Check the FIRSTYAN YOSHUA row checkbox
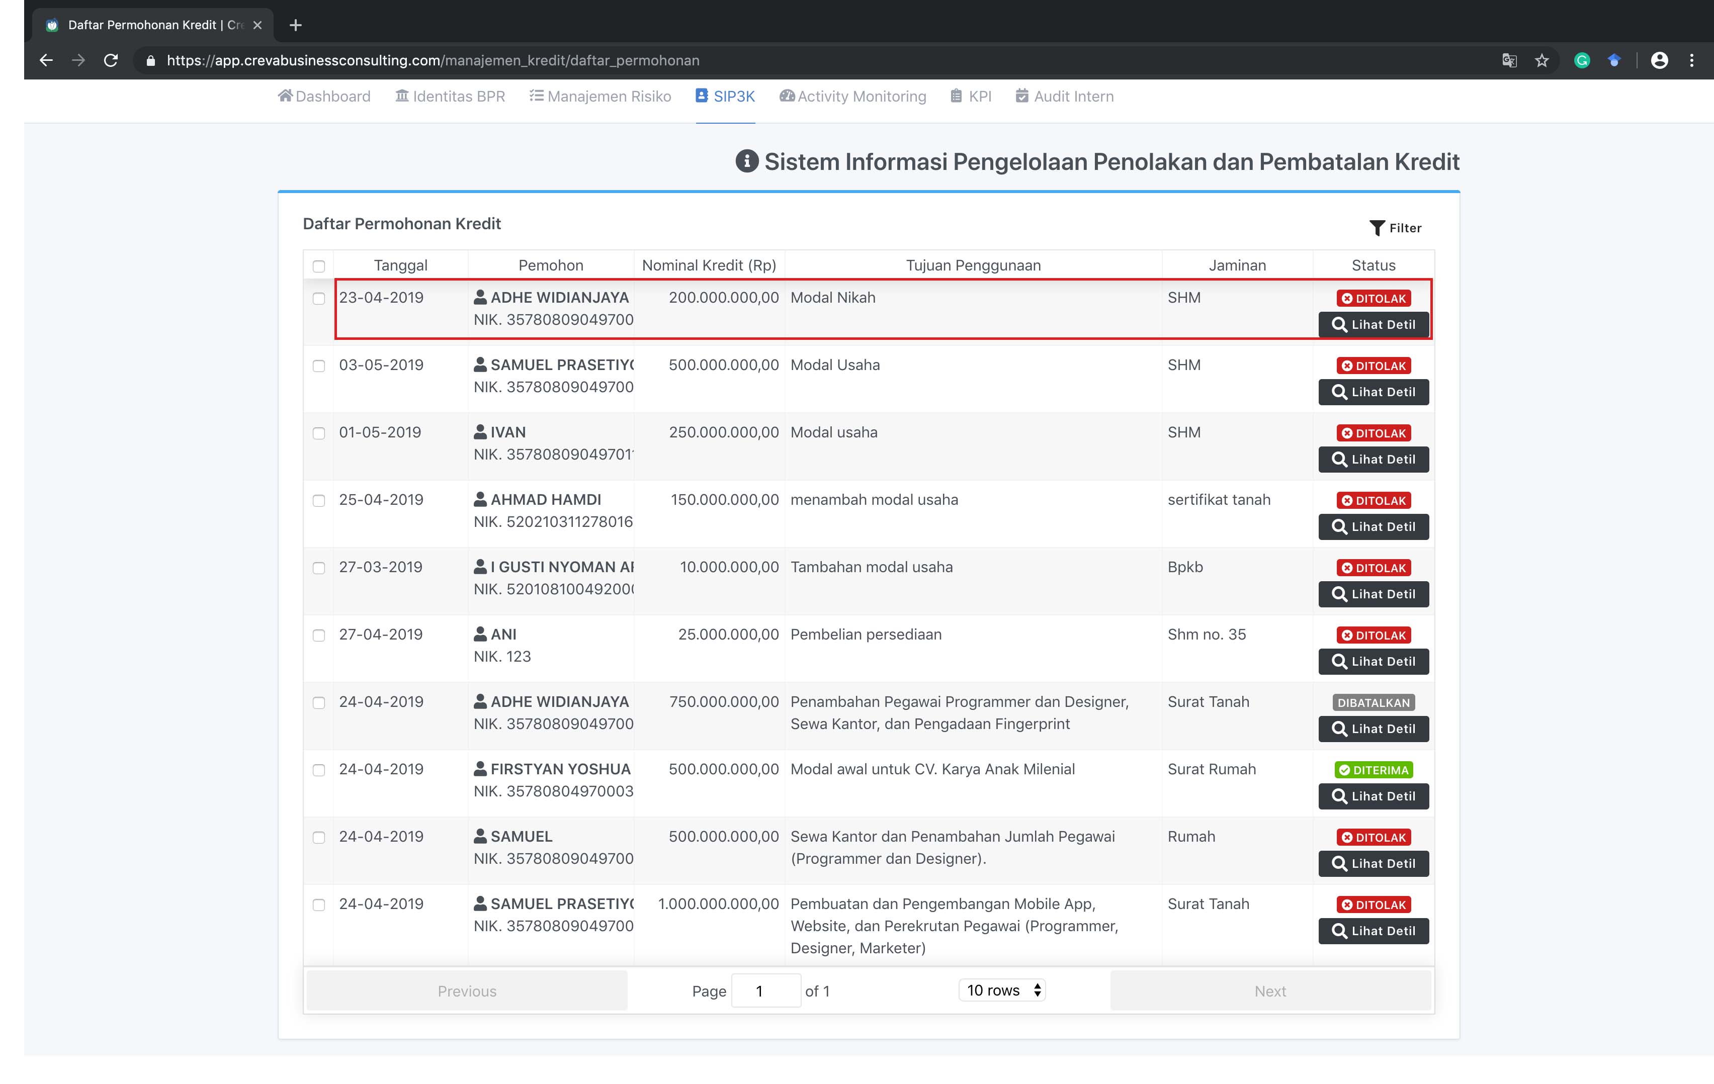Image resolution: width=1714 pixels, height=1084 pixels. (319, 770)
